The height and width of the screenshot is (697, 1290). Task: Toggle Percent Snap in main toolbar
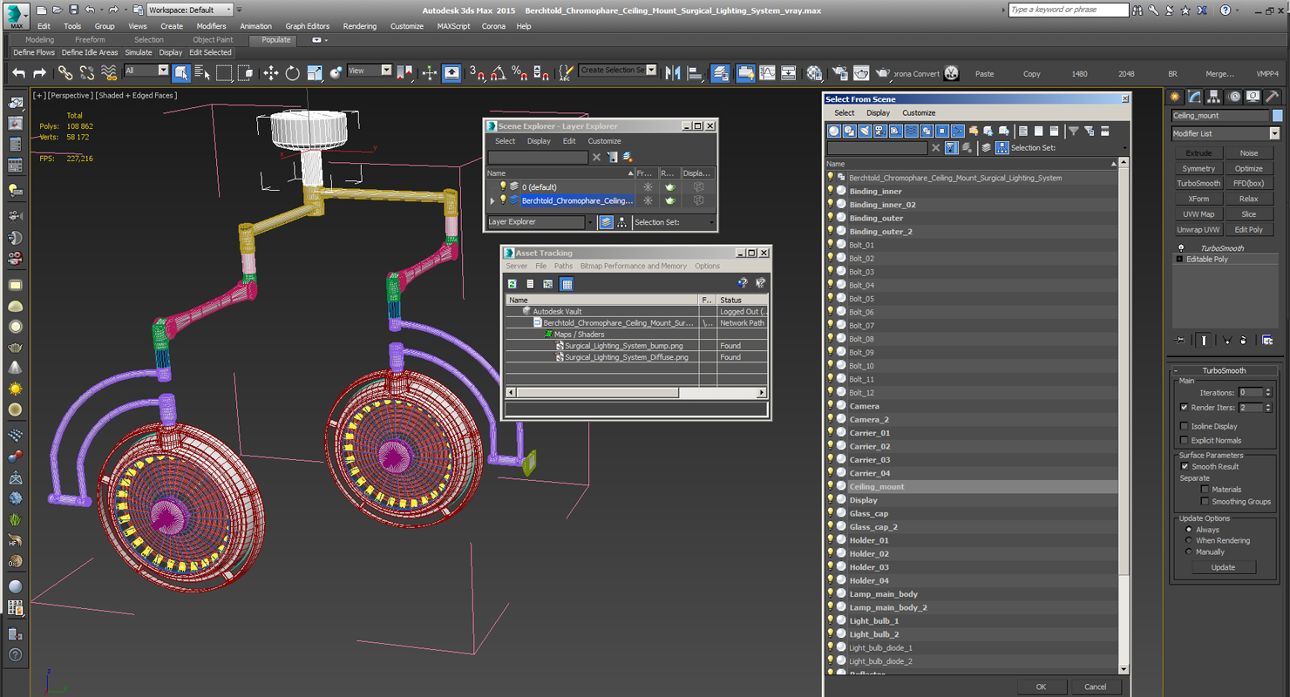tap(519, 73)
